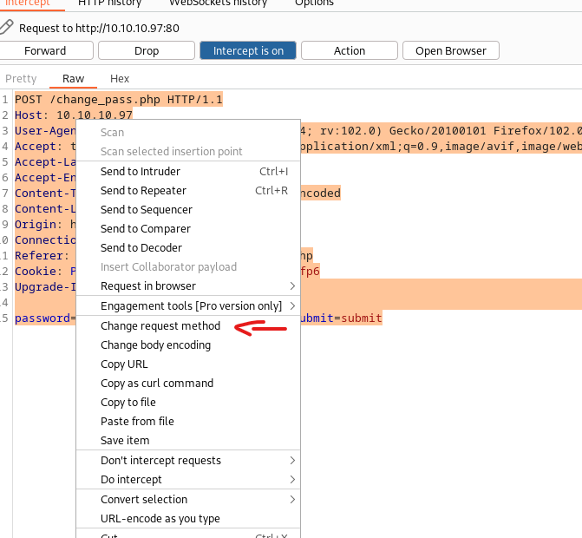Viewport: 582px width, 538px height.
Task: Switch to the Intercept tab
Action: [x=28, y=3]
